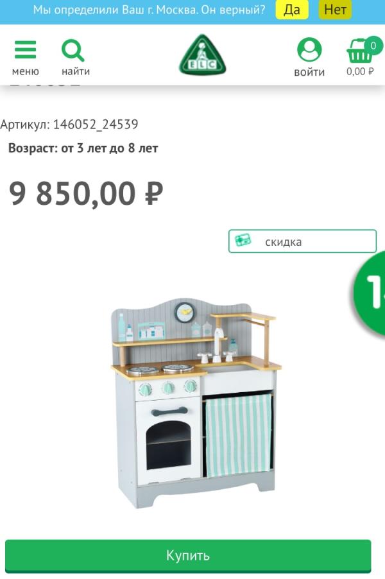
Task: Confirm city with the Да button
Action: [292, 10]
